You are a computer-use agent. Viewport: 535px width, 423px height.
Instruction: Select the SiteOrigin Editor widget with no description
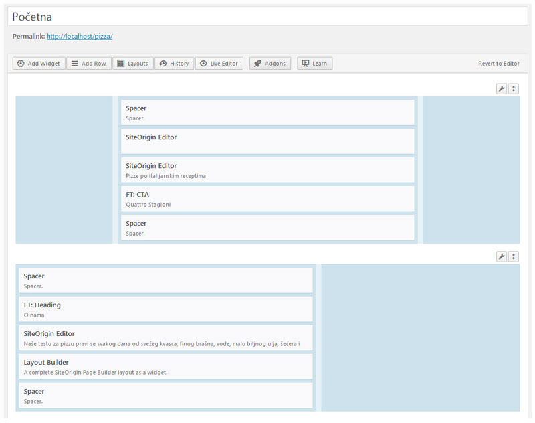click(x=267, y=141)
